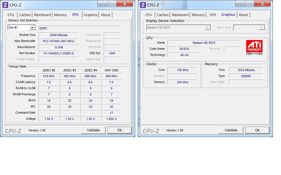Open Graphics tab in left window
Image resolution: width=281 pixels, height=175 pixels.
[90, 15]
